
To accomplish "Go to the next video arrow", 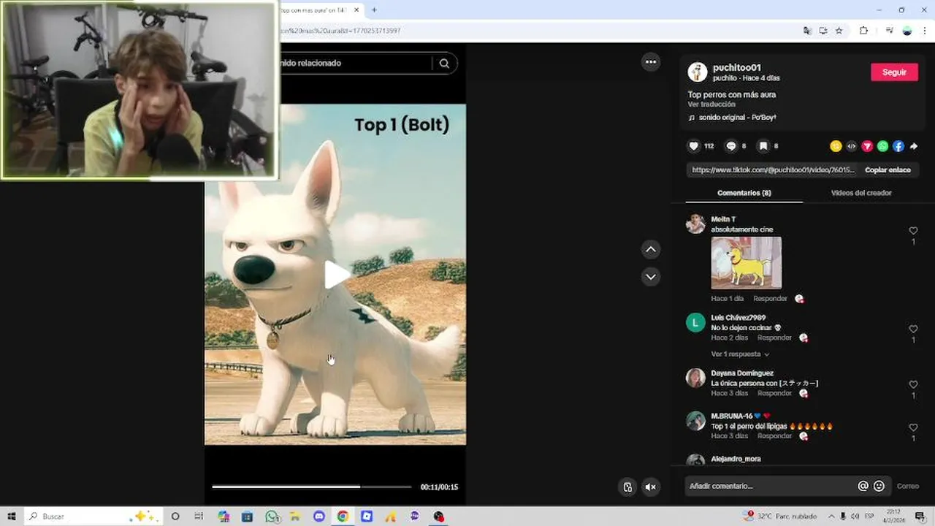I will [x=651, y=277].
